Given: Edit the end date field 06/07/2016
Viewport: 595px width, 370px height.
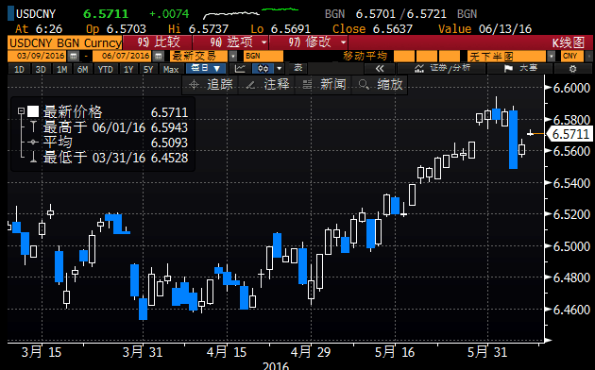Looking at the screenshot, I should (123, 57).
